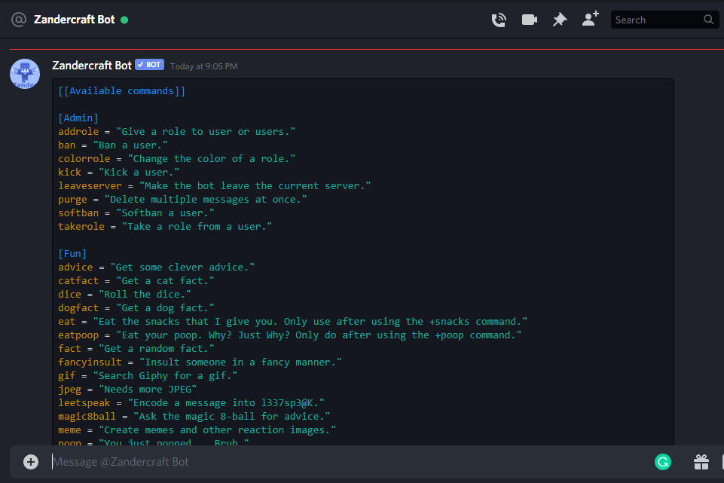Open Zandercraft Bot avatar profile
This screenshot has width=724, height=483.
coord(25,74)
